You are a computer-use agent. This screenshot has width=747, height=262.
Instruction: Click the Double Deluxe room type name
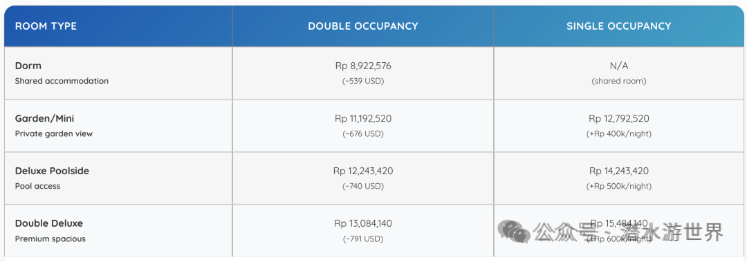tap(49, 223)
